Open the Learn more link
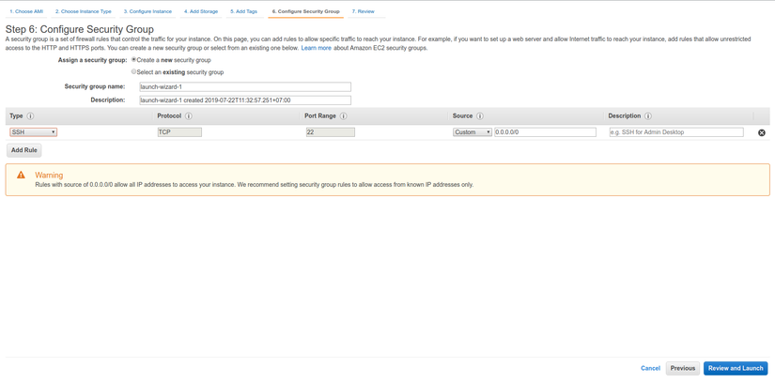The image size is (775, 383). [x=317, y=49]
